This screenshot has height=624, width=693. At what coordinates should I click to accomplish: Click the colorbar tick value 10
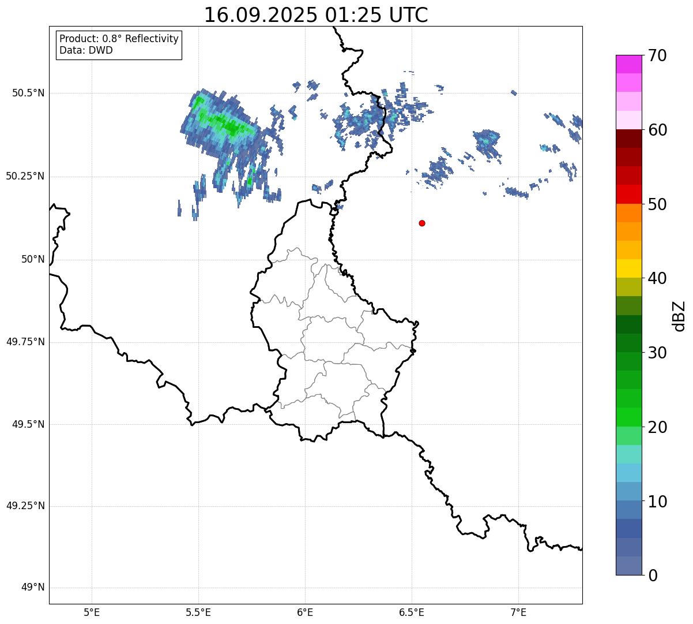pyautogui.click(x=657, y=502)
